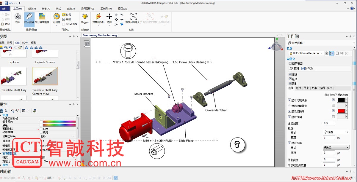Viewport: 357px width, 182px height.
Task: Click the eraser icon in views toolbar
Action: [20, 47]
